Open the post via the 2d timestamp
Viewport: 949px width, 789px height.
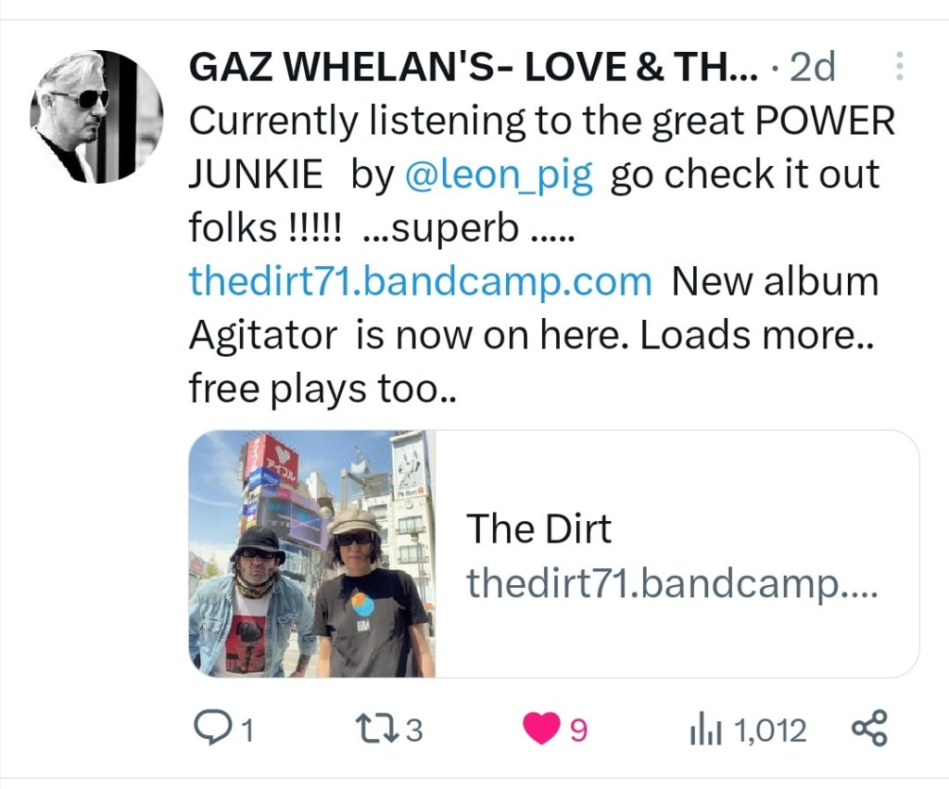tap(813, 67)
